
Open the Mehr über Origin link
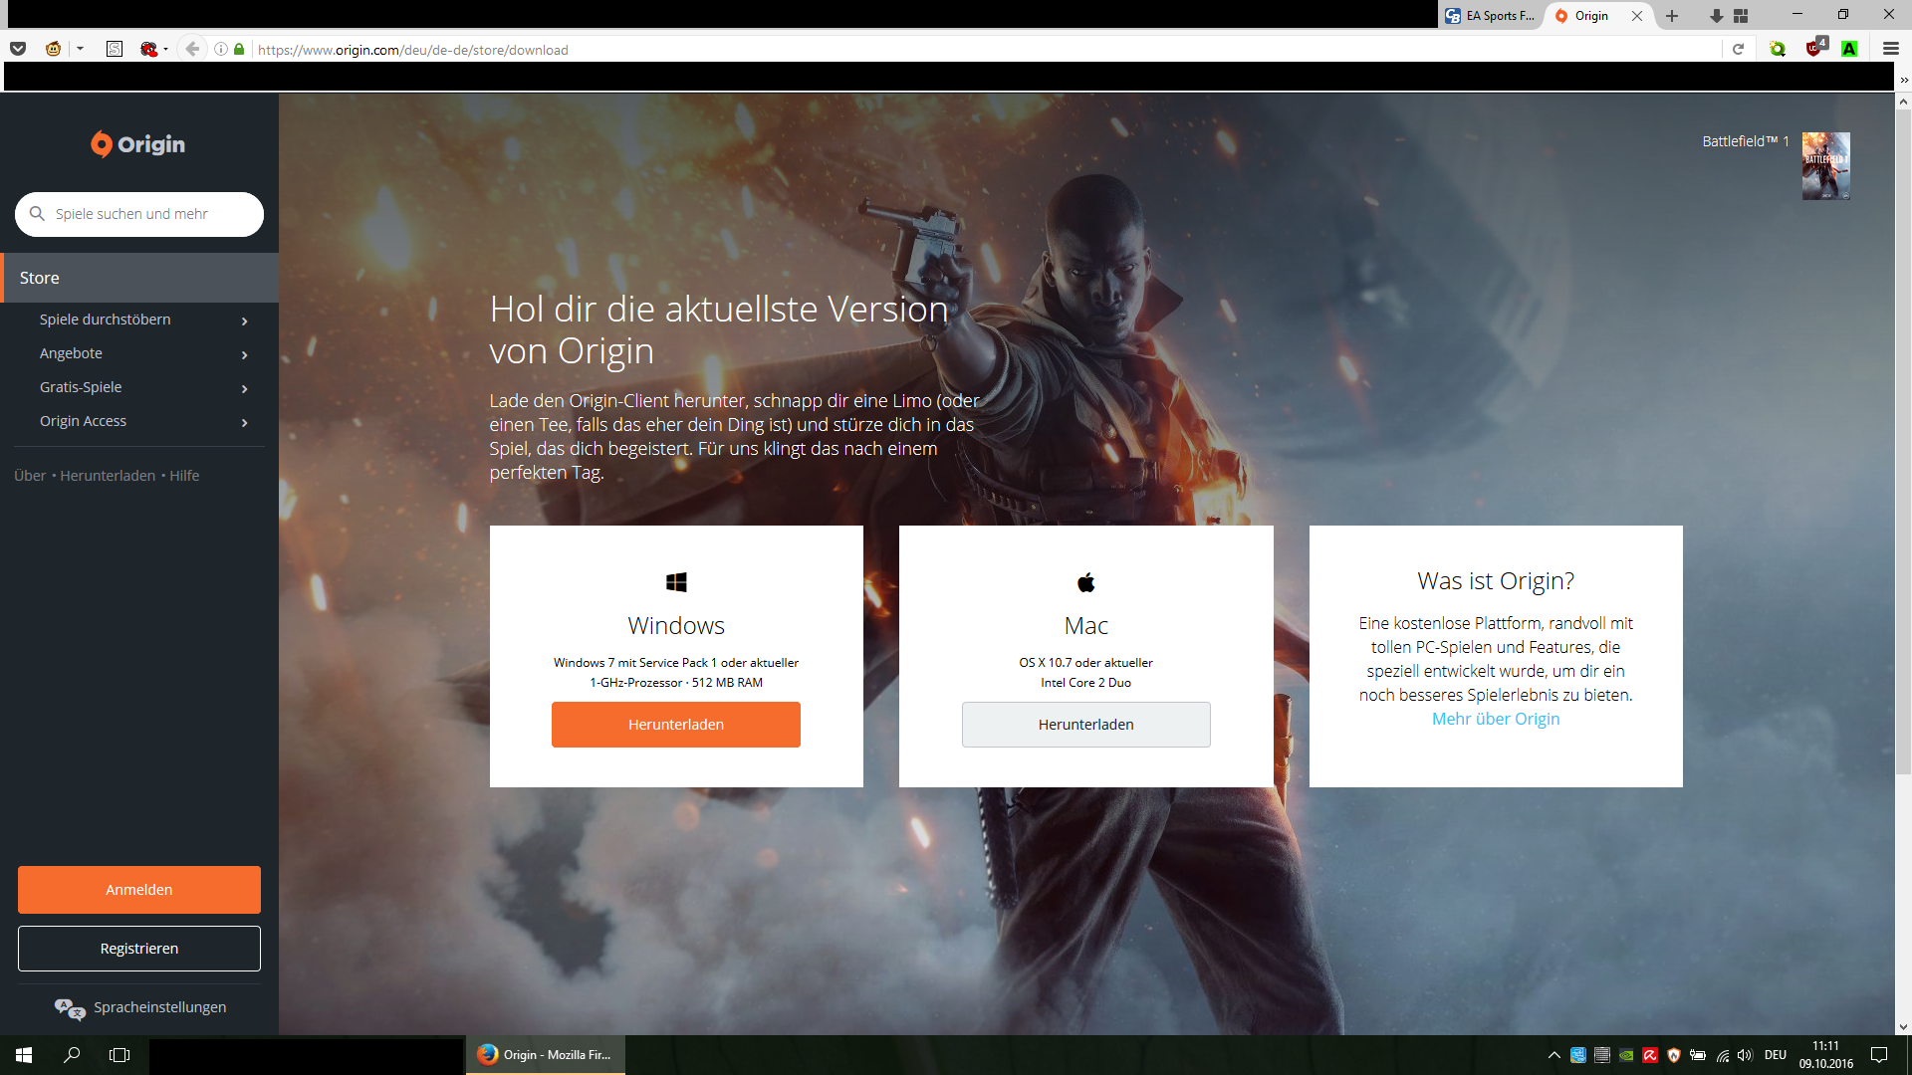coord(1495,719)
